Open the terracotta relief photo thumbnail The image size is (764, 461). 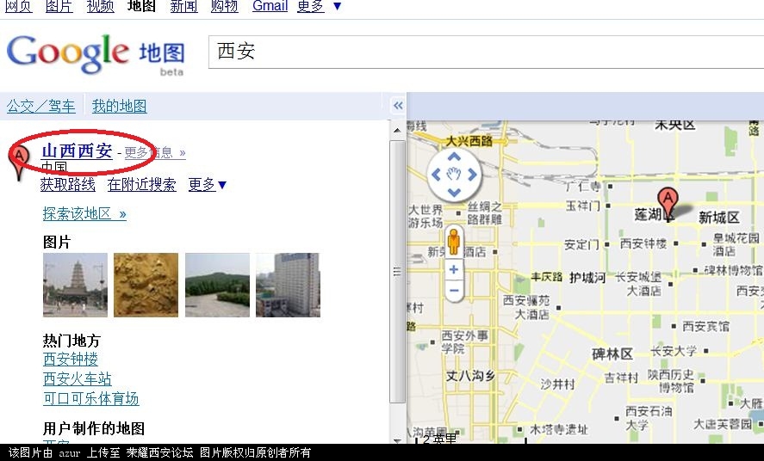pyautogui.click(x=146, y=285)
